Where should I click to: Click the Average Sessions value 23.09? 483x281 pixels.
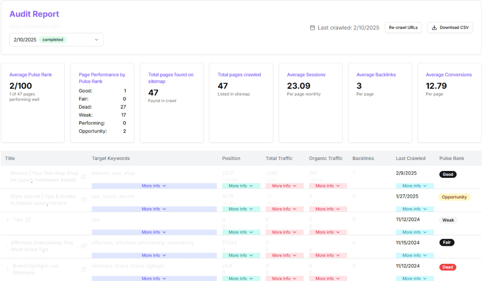[x=298, y=86]
